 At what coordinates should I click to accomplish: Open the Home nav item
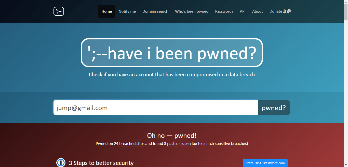(107, 11)
